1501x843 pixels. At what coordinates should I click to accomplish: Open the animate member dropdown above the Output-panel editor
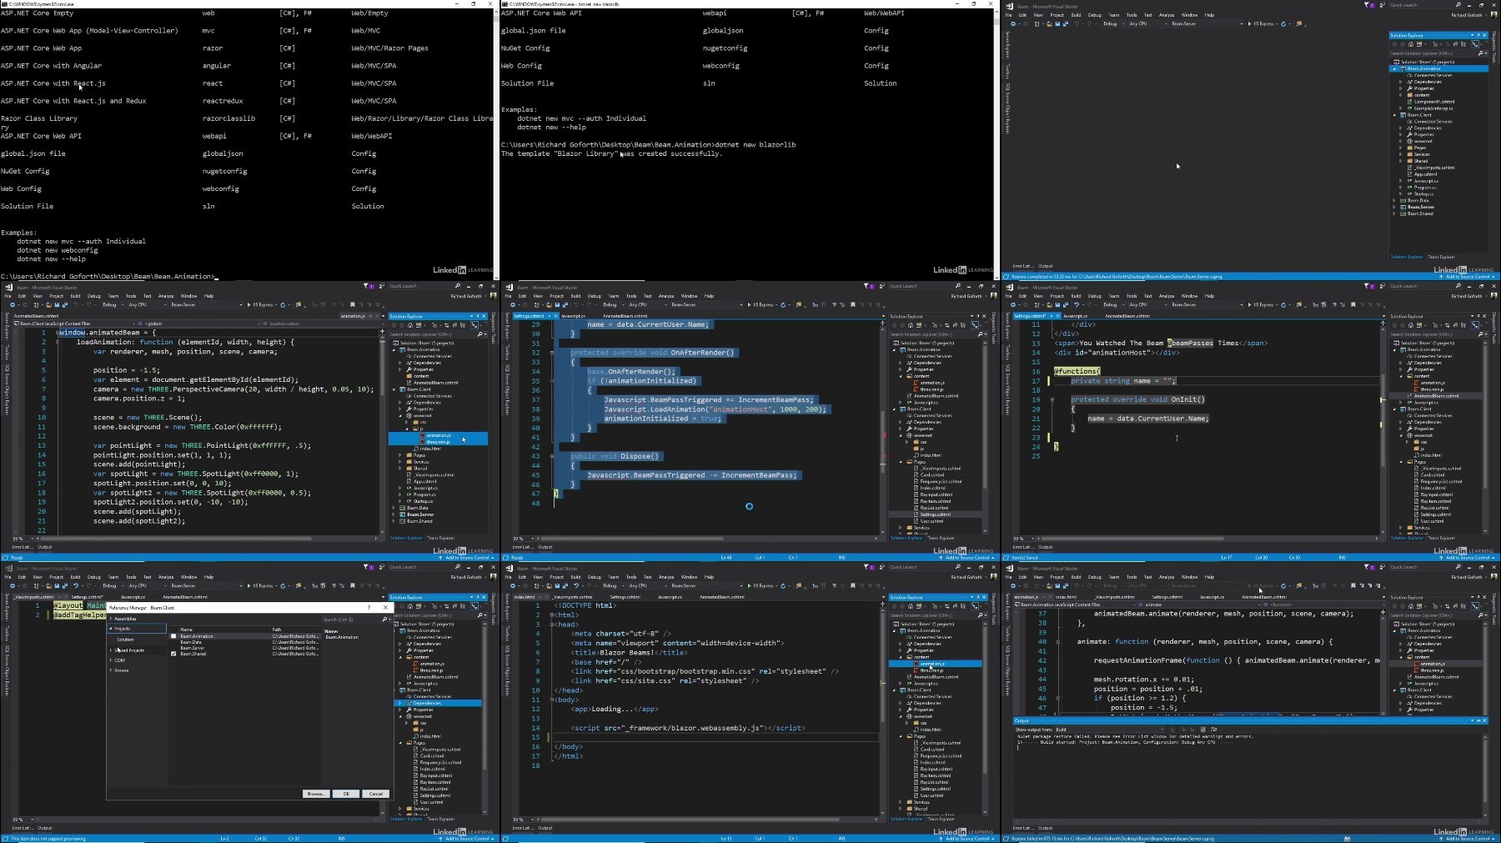click(x=1199, y=605)
